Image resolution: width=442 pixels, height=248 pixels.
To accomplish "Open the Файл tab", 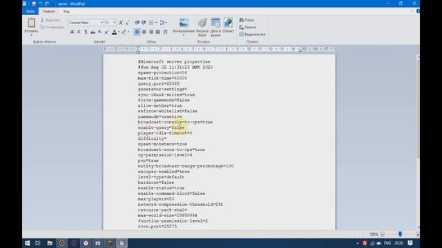I will pos(30,11).
